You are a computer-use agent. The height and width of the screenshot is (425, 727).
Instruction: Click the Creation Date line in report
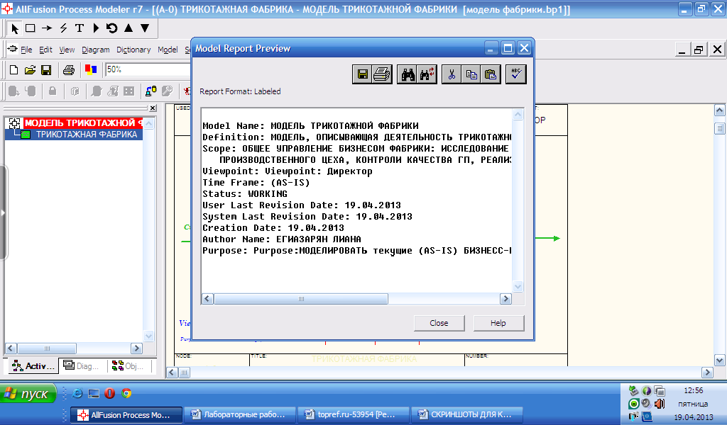273,228
